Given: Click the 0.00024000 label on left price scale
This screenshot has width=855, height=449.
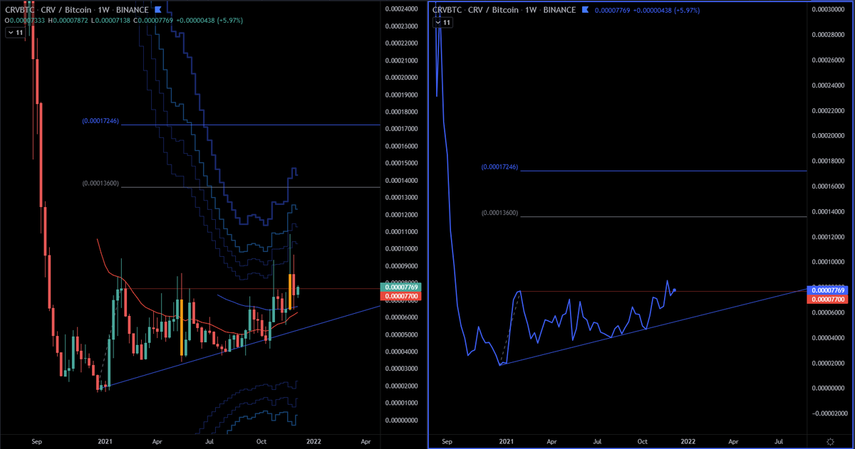Looking at the screenshot, I should [402, 9].
